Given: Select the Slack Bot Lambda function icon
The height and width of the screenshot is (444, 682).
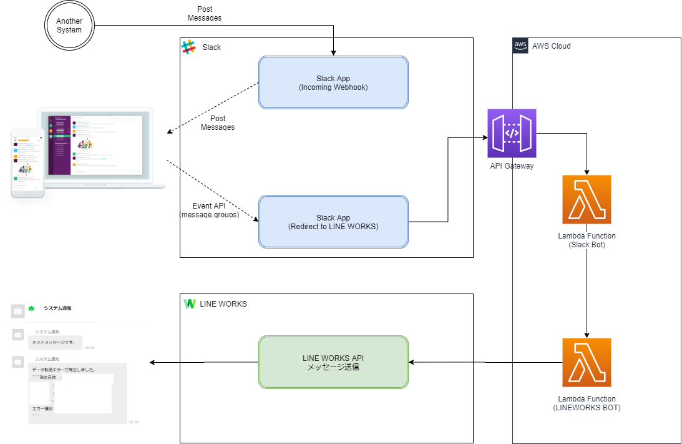Looking at the screenshot, I should 587,199.
